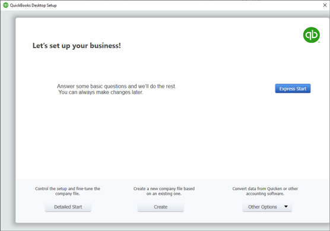
Task: Click the Create button
Action: (161, 207)
